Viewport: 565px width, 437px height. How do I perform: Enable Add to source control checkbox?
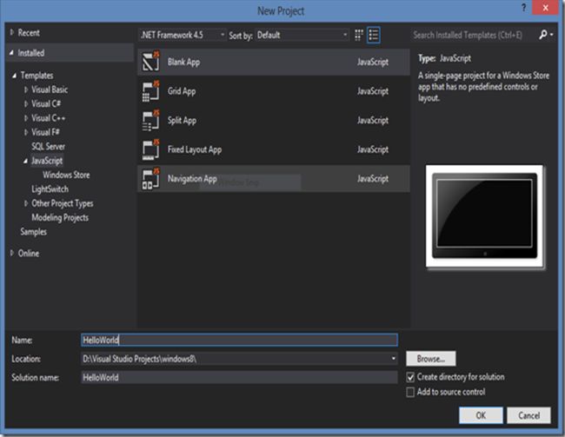pyautogui.click(x=410, y=392)
